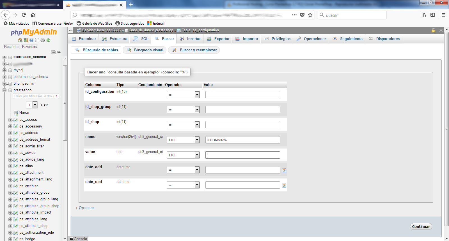Open navigation panel settings gear icon

[43, 40]
